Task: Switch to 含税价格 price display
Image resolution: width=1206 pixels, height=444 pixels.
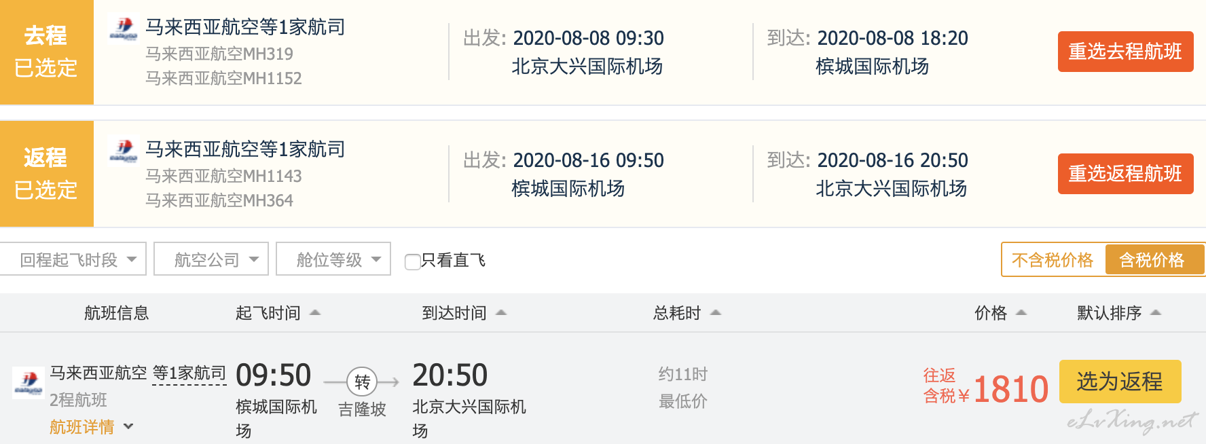Action: coord(1153,260)
